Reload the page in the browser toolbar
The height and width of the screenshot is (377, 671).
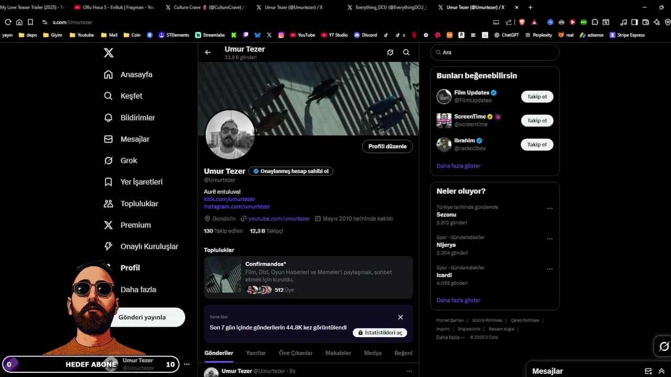pos(8,22)
